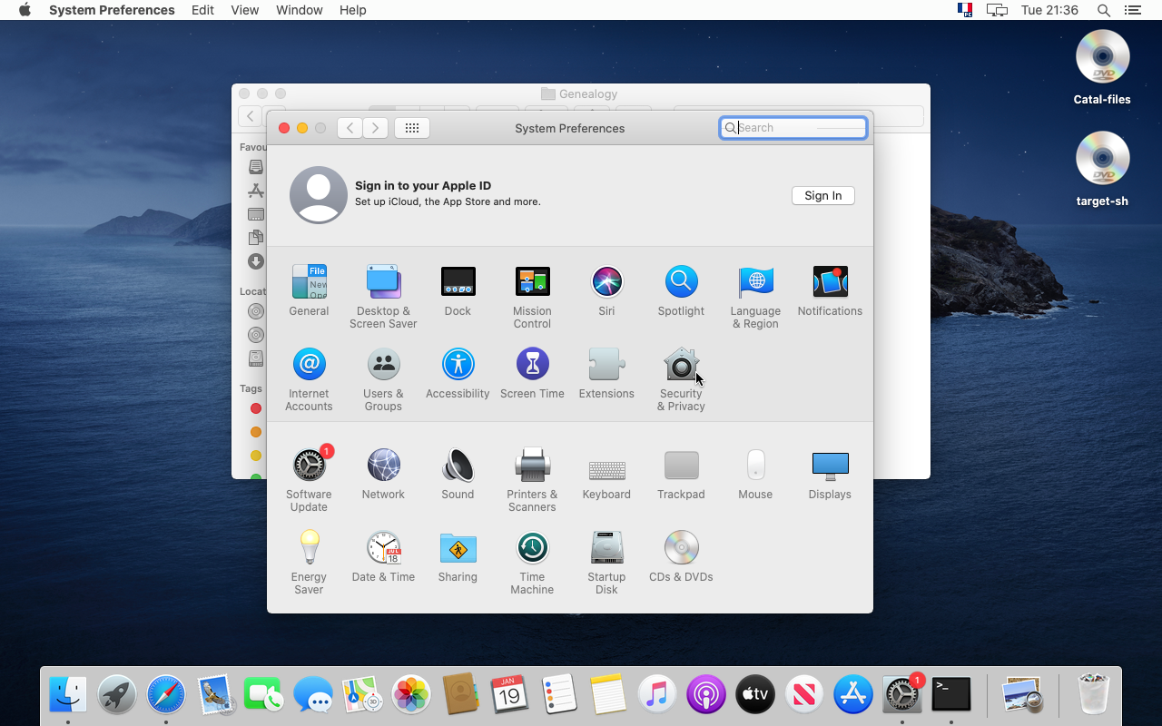This screenshot has width=1162, height=726.
Task: Open Launchpad from the Dock
Action: (117, 695)
